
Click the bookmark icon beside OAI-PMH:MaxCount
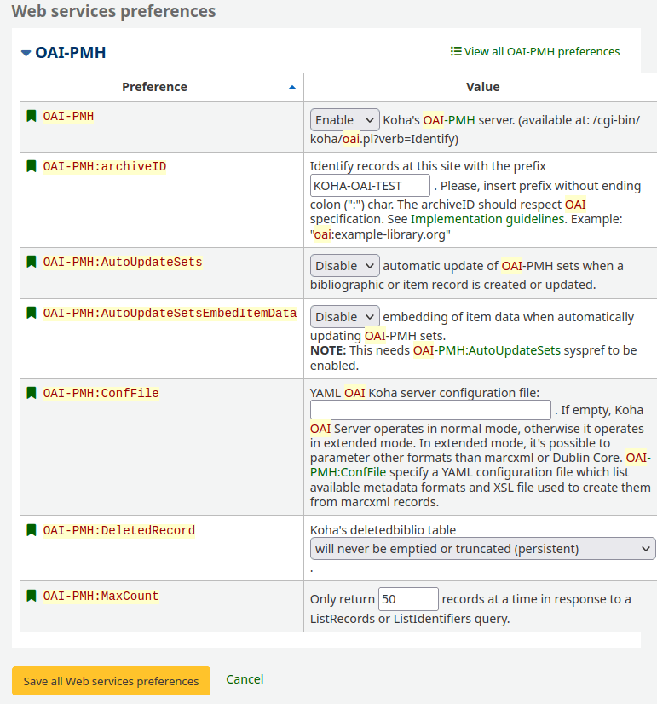[x=32, y=596]
